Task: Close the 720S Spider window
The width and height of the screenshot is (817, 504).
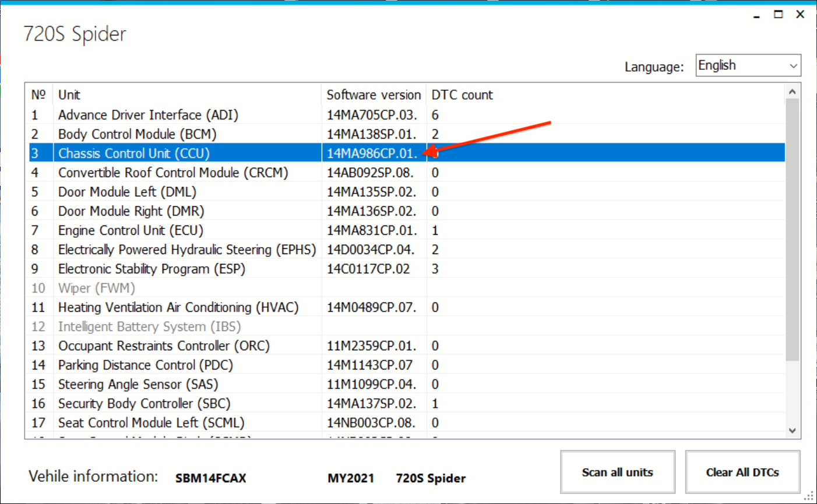Action: point(800,15)
